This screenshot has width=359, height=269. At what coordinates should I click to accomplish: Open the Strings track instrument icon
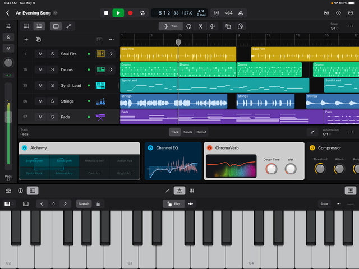101,101
